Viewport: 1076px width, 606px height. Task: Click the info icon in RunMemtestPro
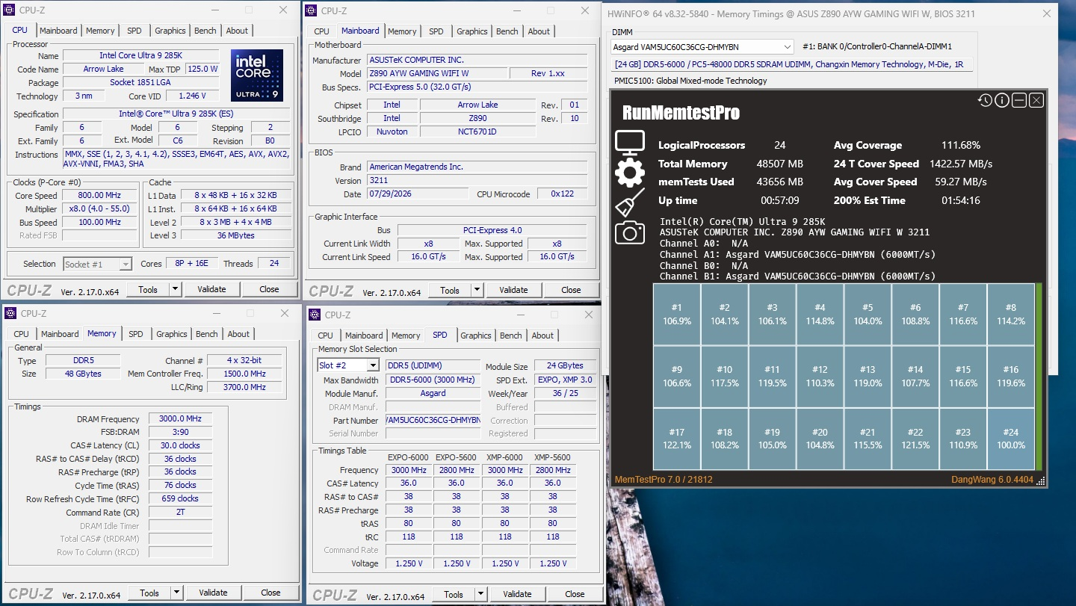point(1002,100)
